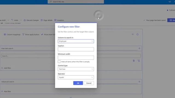Click the Search this site box
This screenshot has height=98, width=175.
pos(76,2)
